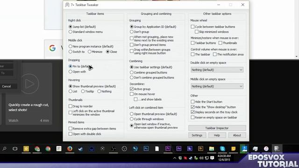The height and width of the screenshot is (168, 299).
Task: Click the About button
Action: pyautogui.click(x=237, y=135)
